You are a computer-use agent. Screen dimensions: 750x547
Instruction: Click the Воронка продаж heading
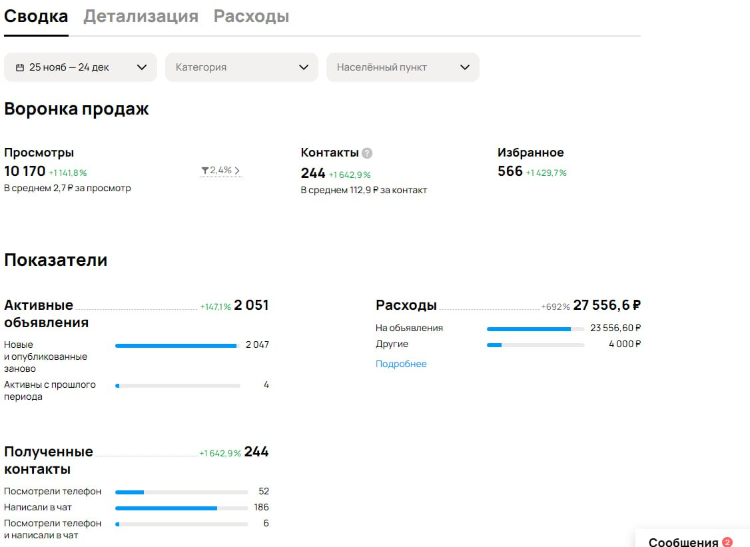pos(77,109)
